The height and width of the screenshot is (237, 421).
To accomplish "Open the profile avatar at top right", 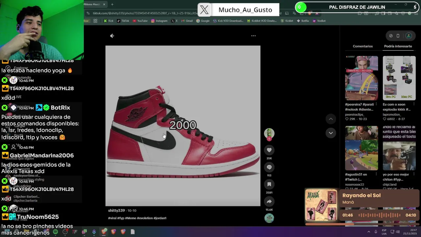I will [x=409, y=36].
